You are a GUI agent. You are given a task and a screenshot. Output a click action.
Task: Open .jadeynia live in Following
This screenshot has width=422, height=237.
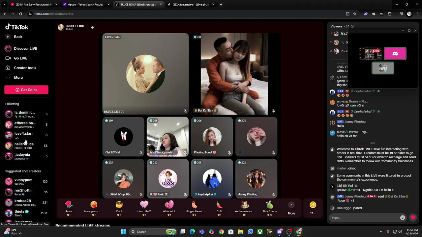point(26,156)
